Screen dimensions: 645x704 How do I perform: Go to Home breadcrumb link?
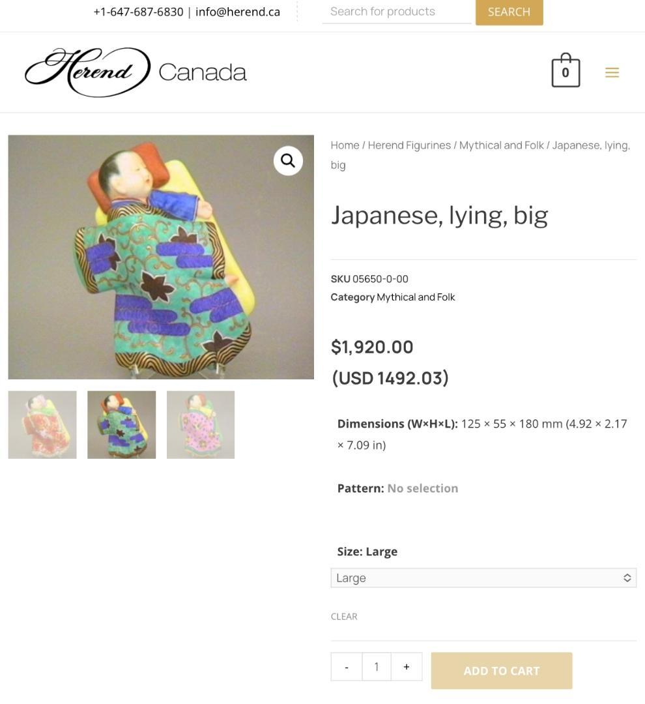pyautogui.click(x=345, y=145)
